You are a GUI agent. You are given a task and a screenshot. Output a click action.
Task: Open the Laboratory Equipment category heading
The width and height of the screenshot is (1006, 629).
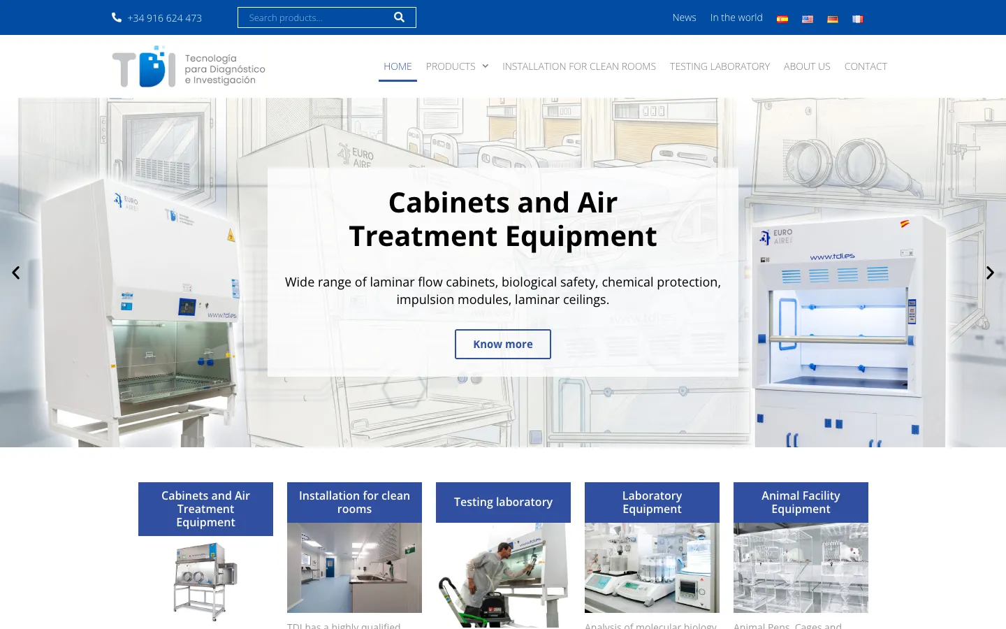(652, 502)
